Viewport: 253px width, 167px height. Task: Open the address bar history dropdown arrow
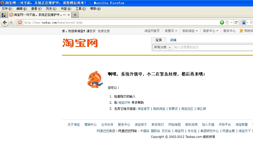point(231,22)
